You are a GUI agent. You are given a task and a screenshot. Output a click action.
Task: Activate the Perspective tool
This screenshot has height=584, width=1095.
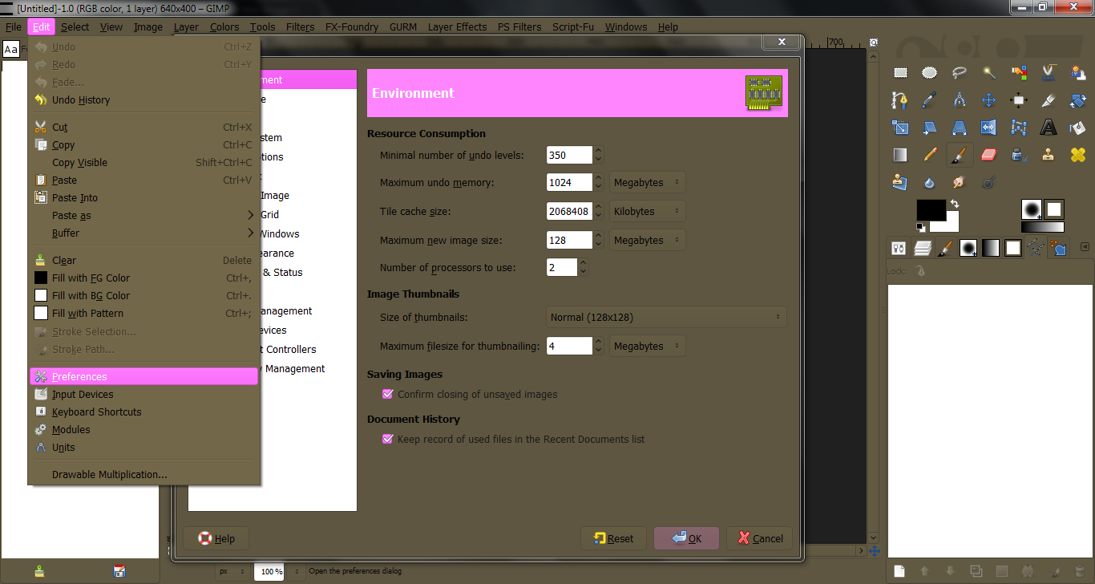point(959,128)
